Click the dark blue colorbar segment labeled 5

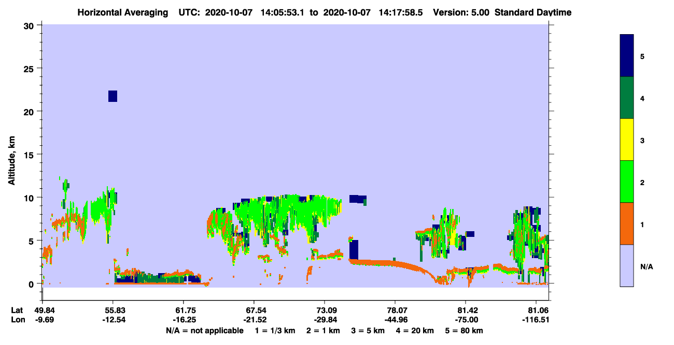627,55
